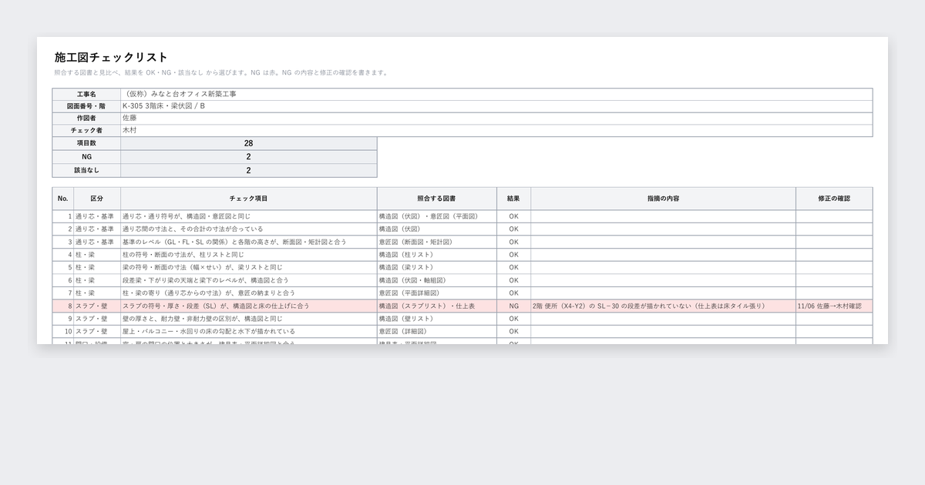Select the drawing number cell K-305 3階床・梁伏図 / B
925x485 pixels.
point(496,106)
